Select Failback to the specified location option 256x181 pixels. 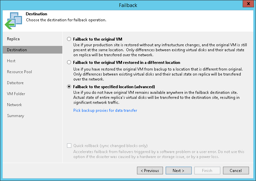69,87
